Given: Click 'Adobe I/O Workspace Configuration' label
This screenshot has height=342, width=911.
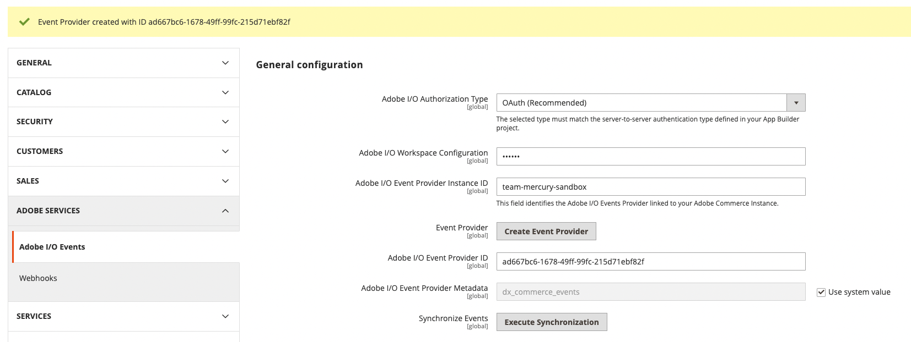Looking at the screenshot, I should pyautogui.click(x=423, y=153).
